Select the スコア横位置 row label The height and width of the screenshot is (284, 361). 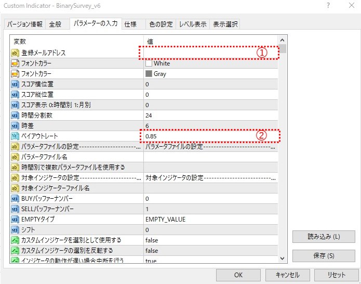click(x=37, y=84)
